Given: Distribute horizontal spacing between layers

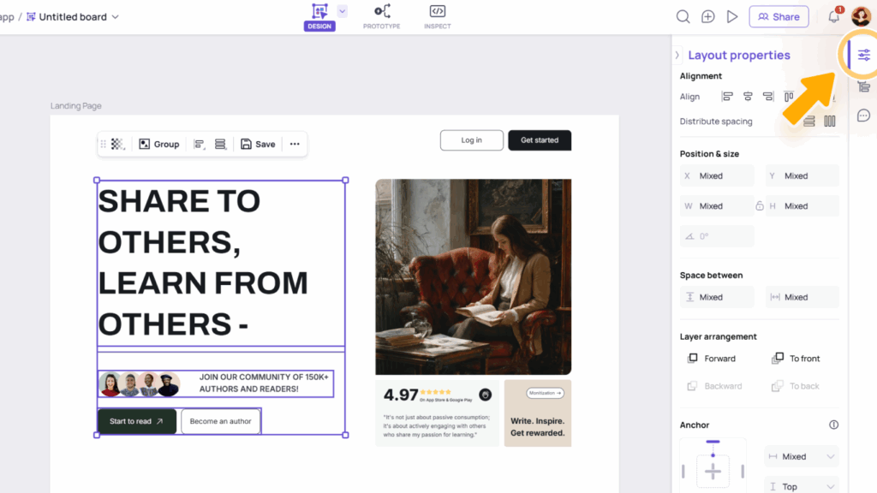Looking at the screenshot, I should tap(829, 122).
